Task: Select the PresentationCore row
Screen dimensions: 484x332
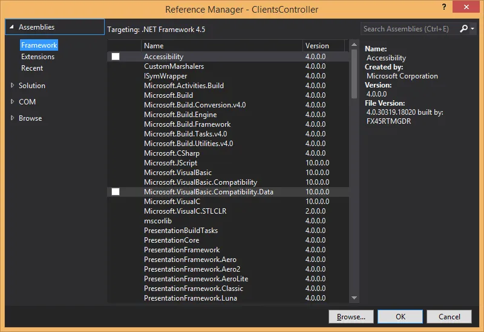Action: [228, 240]
